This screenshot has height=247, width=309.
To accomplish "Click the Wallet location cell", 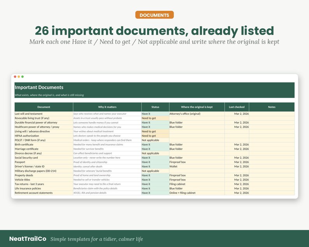I will coord(197,166).
